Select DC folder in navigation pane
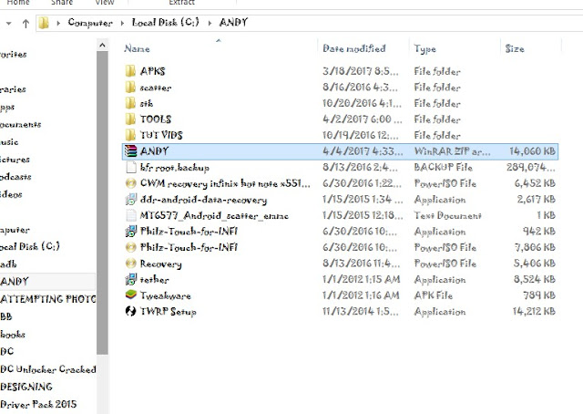Image resolution: width=583 pixels, height=414 pixels. (6, 351)
